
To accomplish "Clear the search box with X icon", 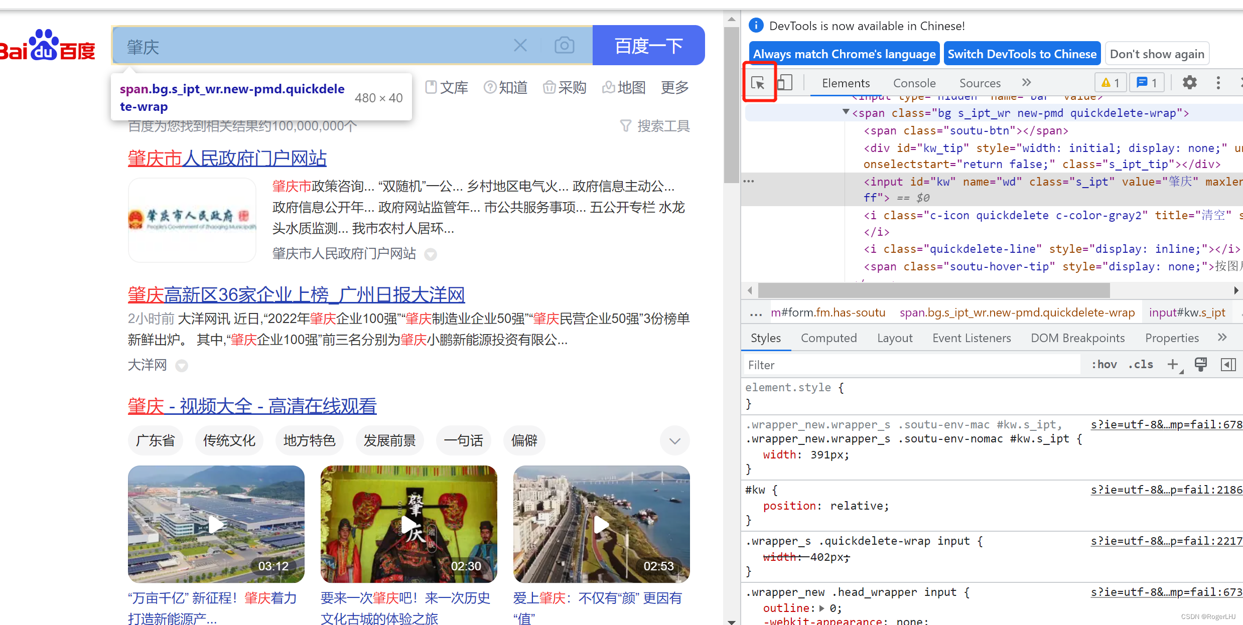I will pos(520,46).
